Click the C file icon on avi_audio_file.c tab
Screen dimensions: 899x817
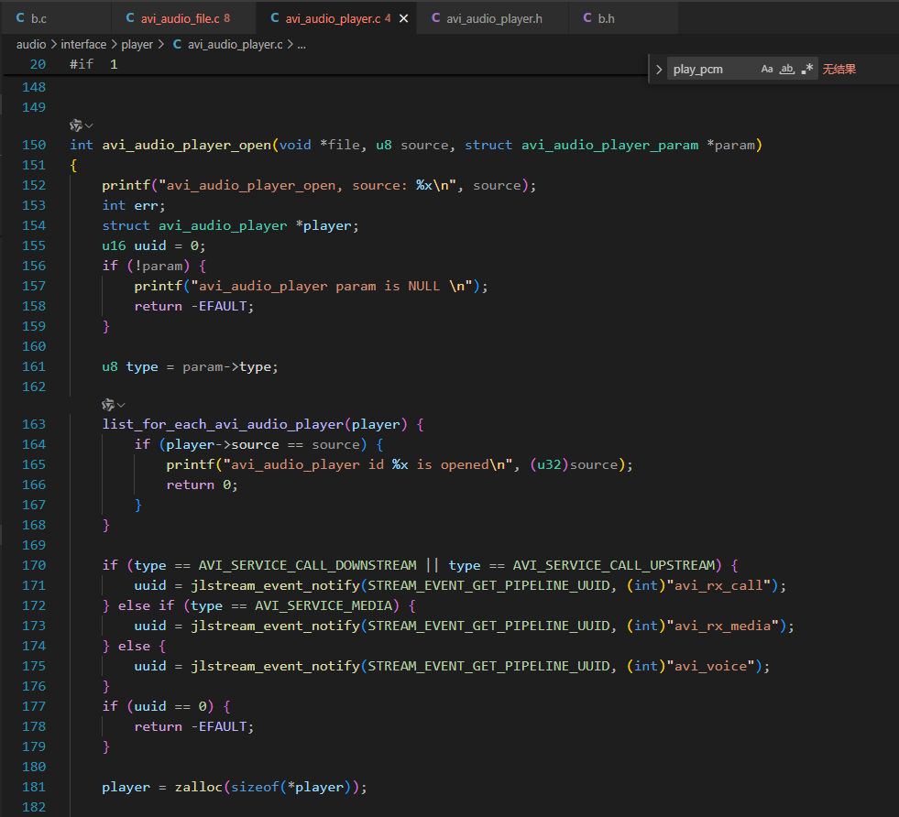130,18
